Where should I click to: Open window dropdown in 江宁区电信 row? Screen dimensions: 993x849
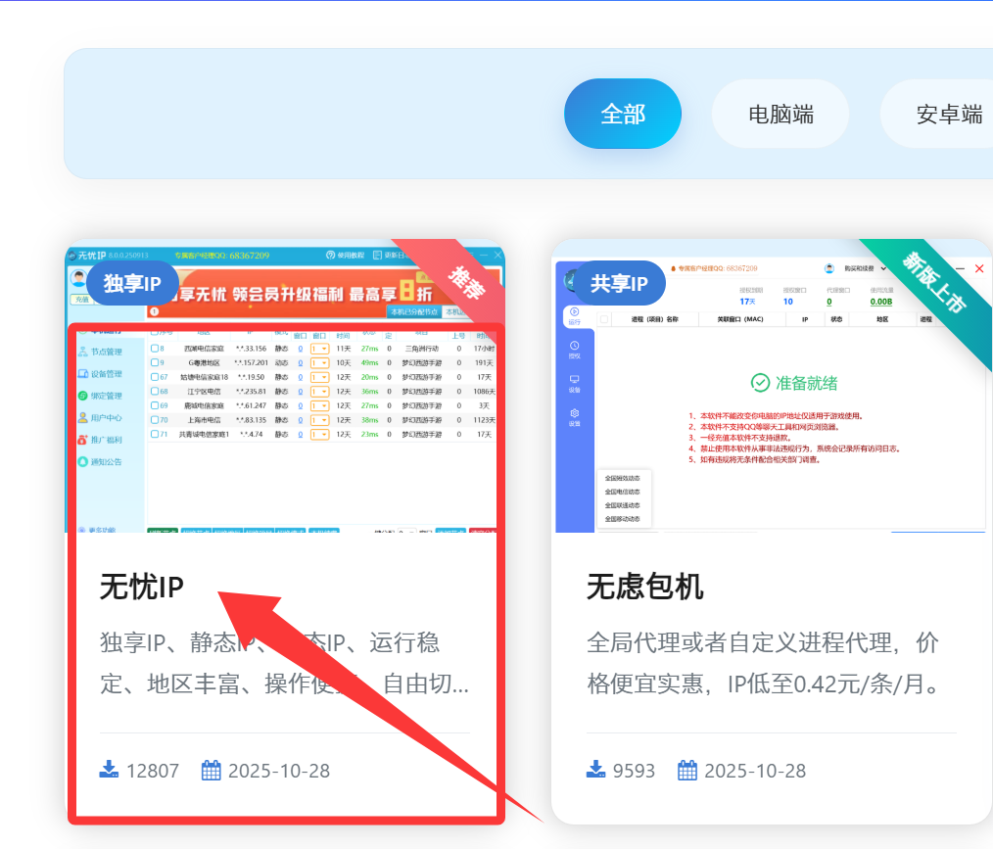coord(319,392)
